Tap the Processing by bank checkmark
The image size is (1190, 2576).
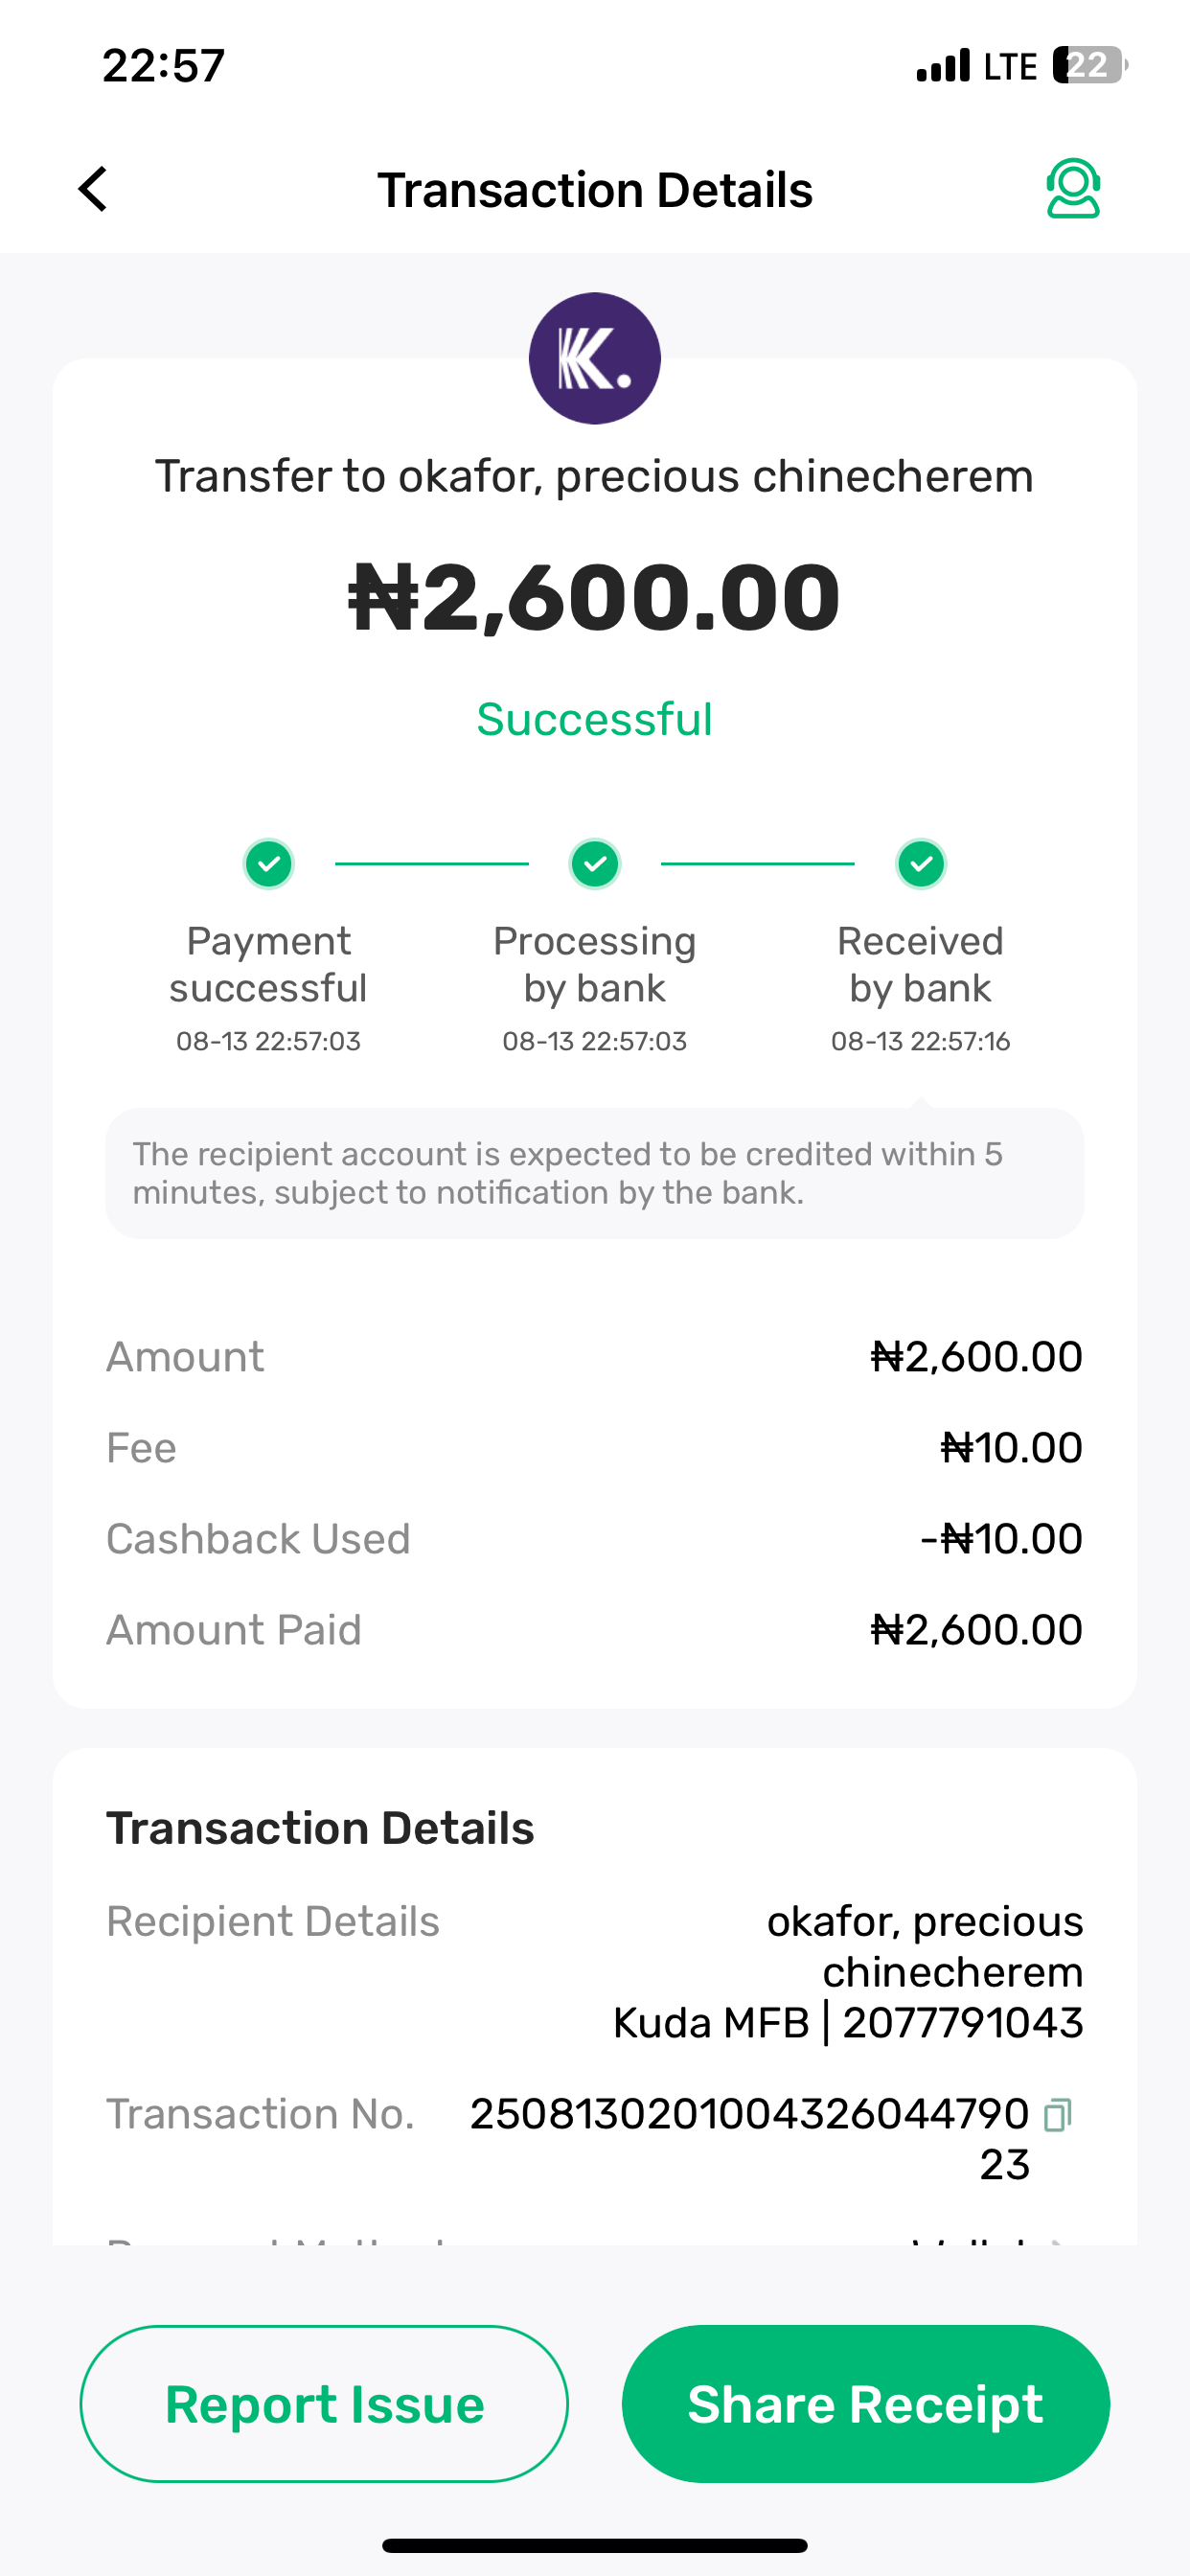pos(594,864)
